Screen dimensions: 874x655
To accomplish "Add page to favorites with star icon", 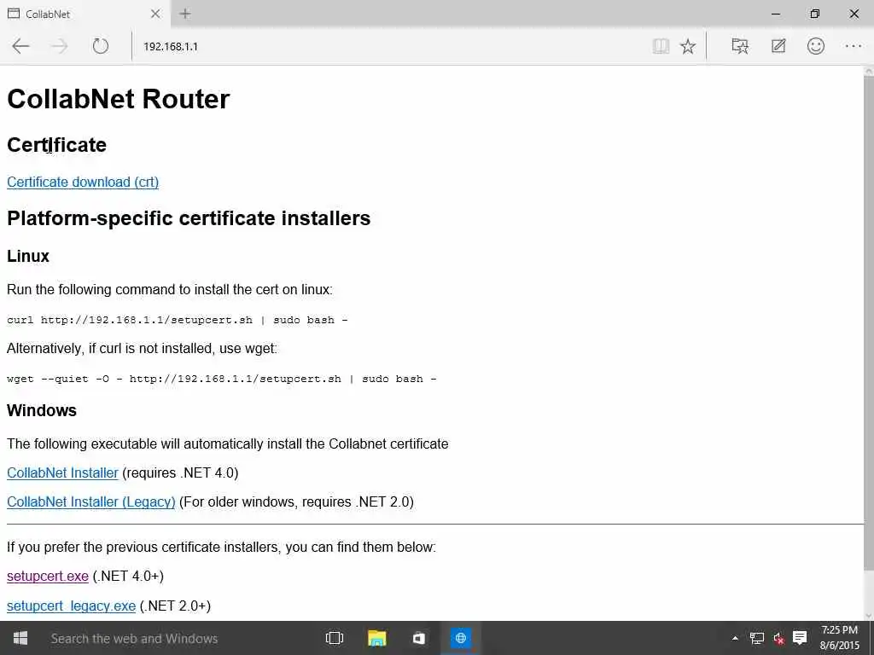I will pos(688,46).
